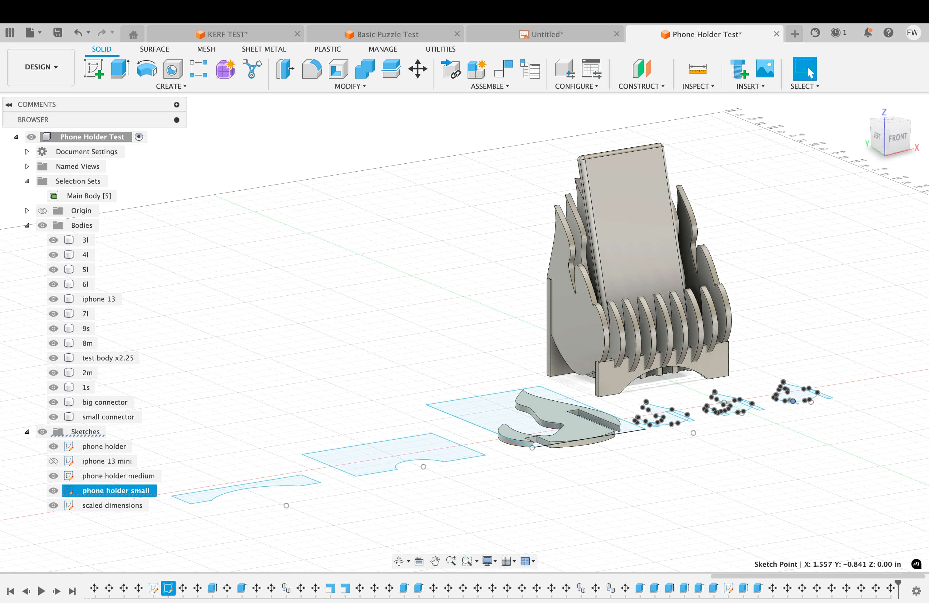
Task: Select the Create Sketch tool
Action: pyautogui.click(x=94, y=69)
